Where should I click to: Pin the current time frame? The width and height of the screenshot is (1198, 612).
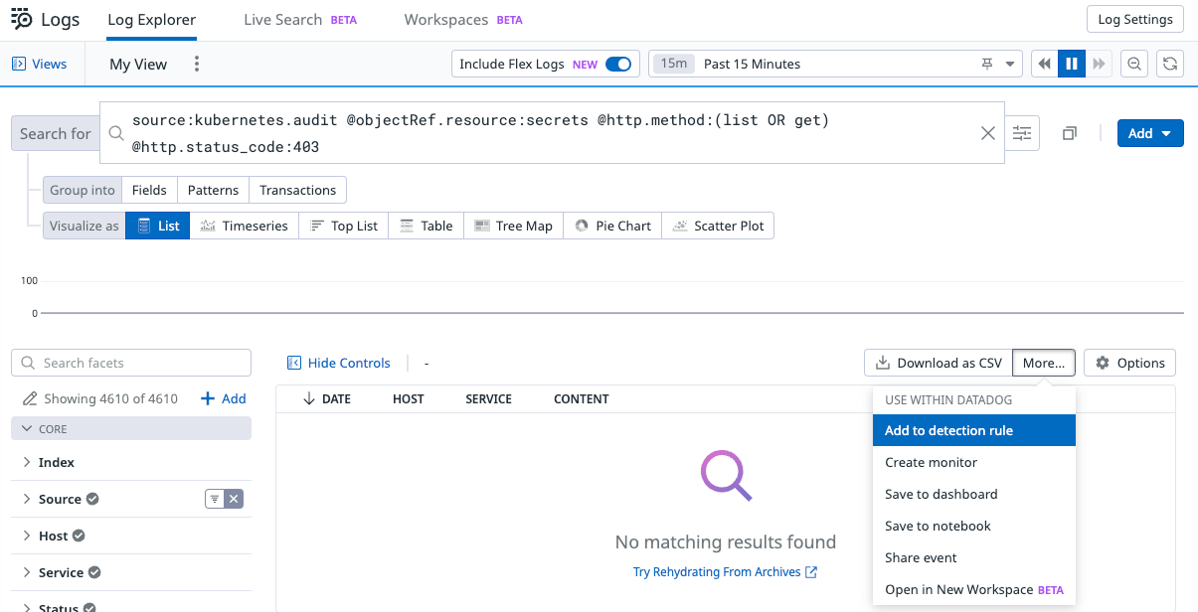[987, 63]
